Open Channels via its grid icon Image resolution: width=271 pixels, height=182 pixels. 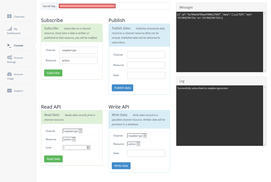click(x=9, y=16)
